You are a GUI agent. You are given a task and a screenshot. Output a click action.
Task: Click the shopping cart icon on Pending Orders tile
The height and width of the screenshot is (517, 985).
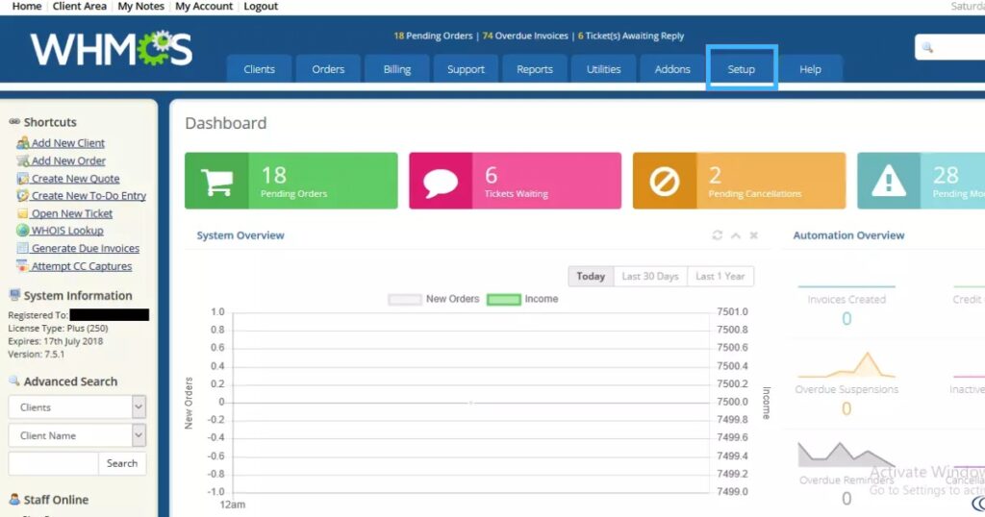216,181
